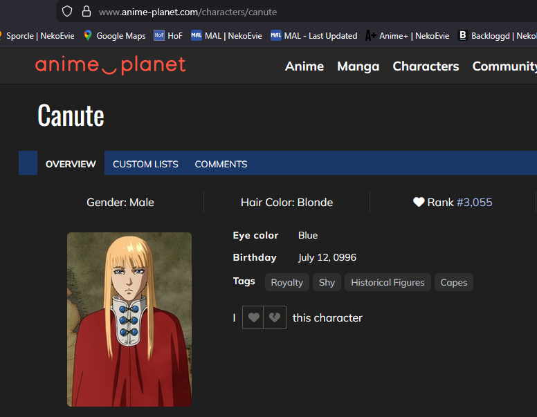The image size is (537, 417).
Task: Open the HoF bookmark
Action: coord(167,35)
